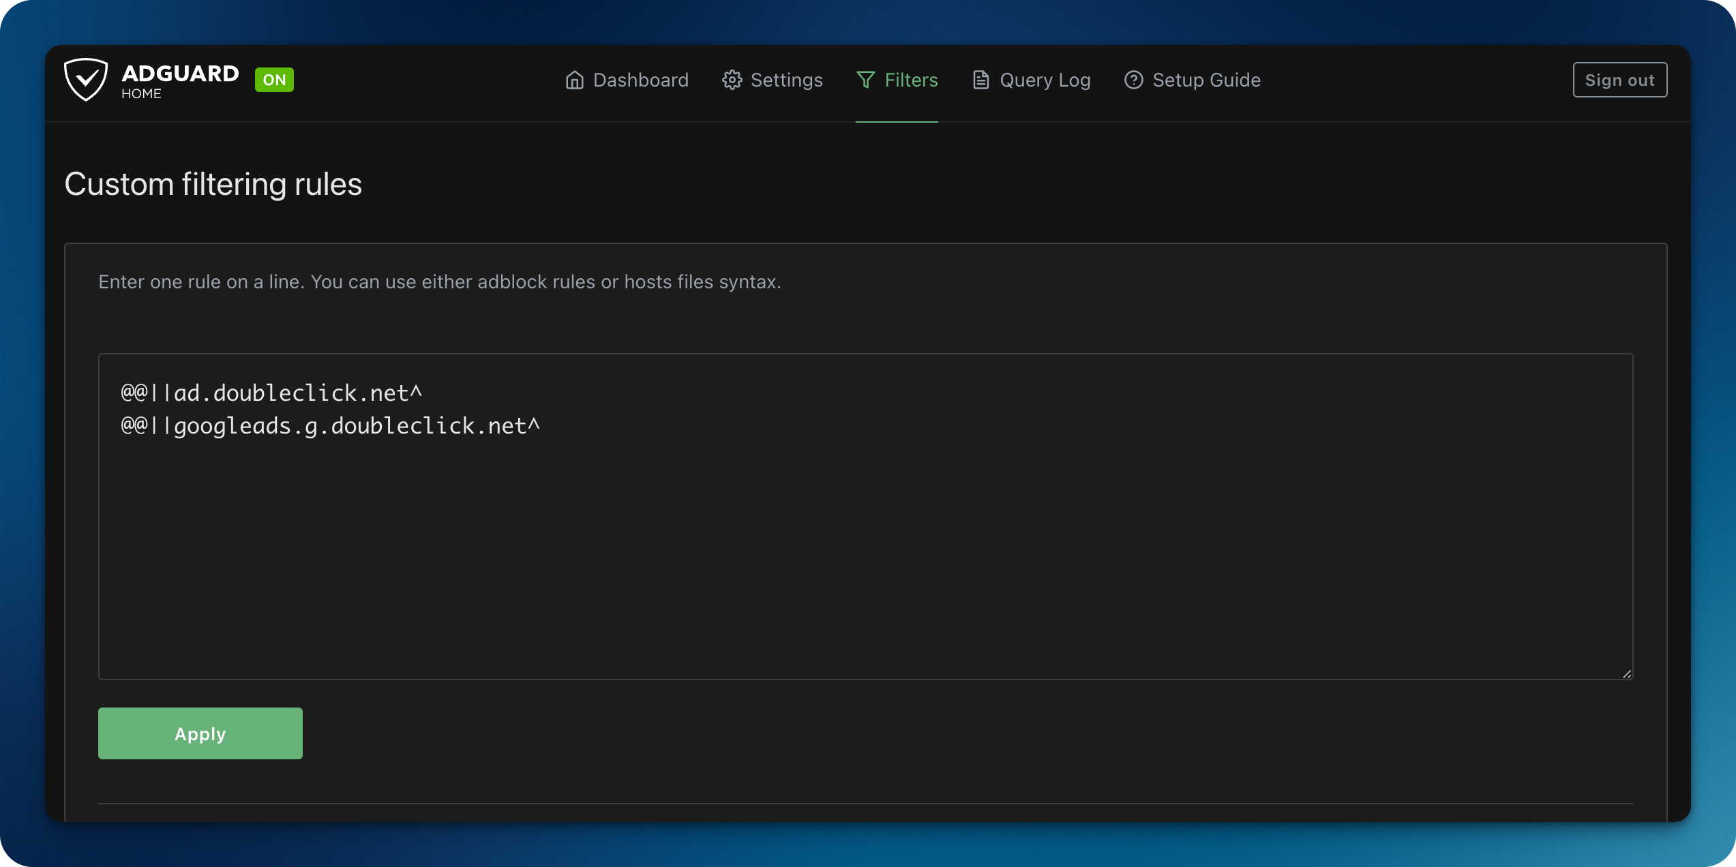
Task: Click the green ON status badge
Action: 274,80
